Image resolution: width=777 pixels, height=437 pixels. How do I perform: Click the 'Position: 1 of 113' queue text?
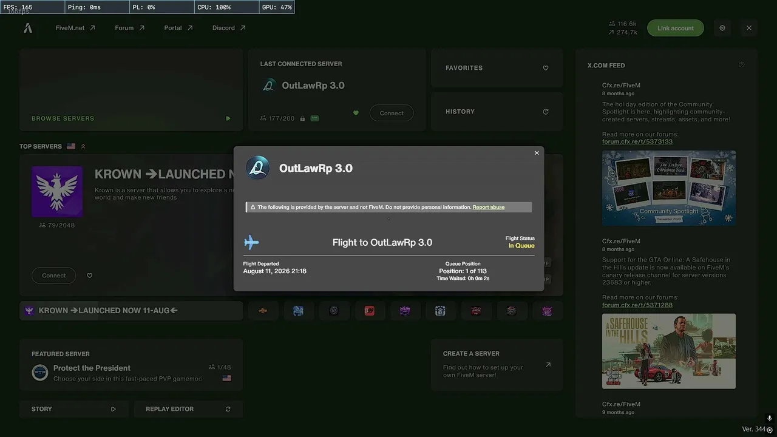463,271
